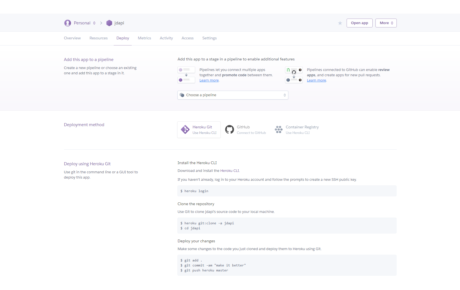Click the Heroku CLI download link

click(230, 171)
